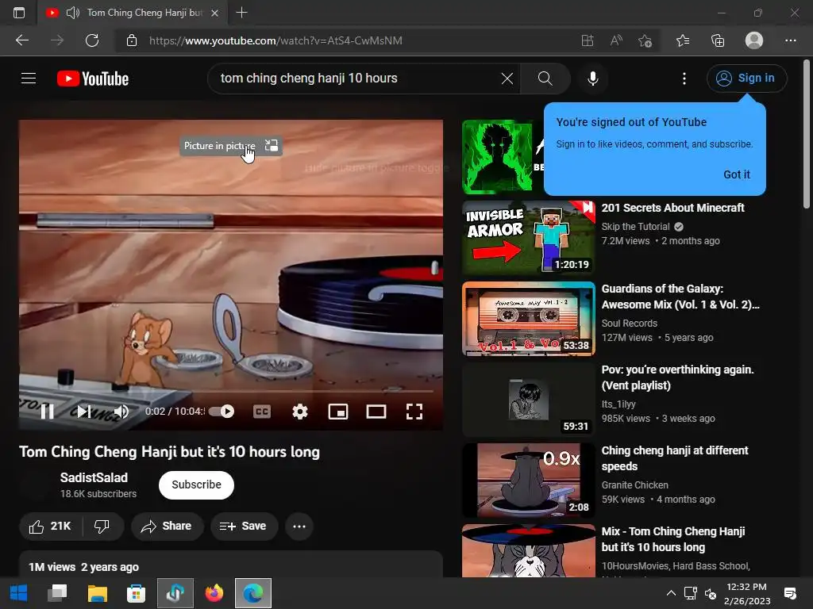Share the video
The height and width of the screenshot is (609, 813).
click(x=167, y=527)
